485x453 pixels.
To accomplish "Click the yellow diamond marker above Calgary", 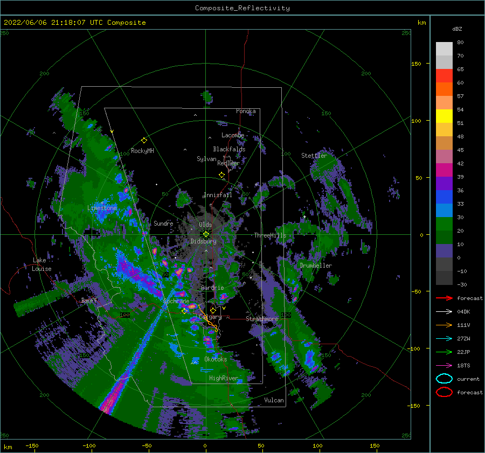I will tap(213, 310).
